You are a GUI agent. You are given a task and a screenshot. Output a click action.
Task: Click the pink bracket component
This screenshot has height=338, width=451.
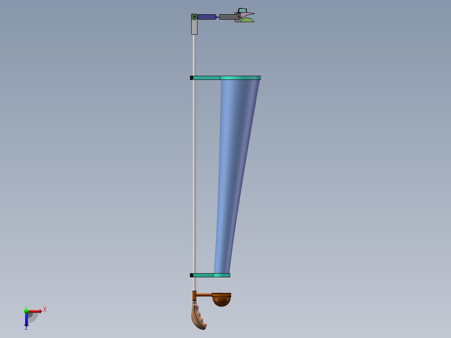pyautogui.click(x=245, y=14)
